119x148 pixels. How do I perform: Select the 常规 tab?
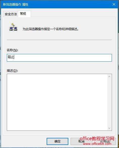pyautogui.click(x=24, y=14)
